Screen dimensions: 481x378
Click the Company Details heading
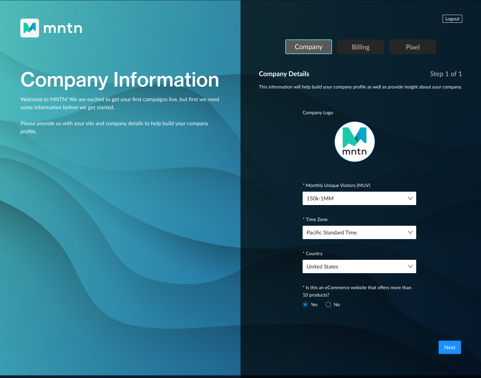pos(284,74)
